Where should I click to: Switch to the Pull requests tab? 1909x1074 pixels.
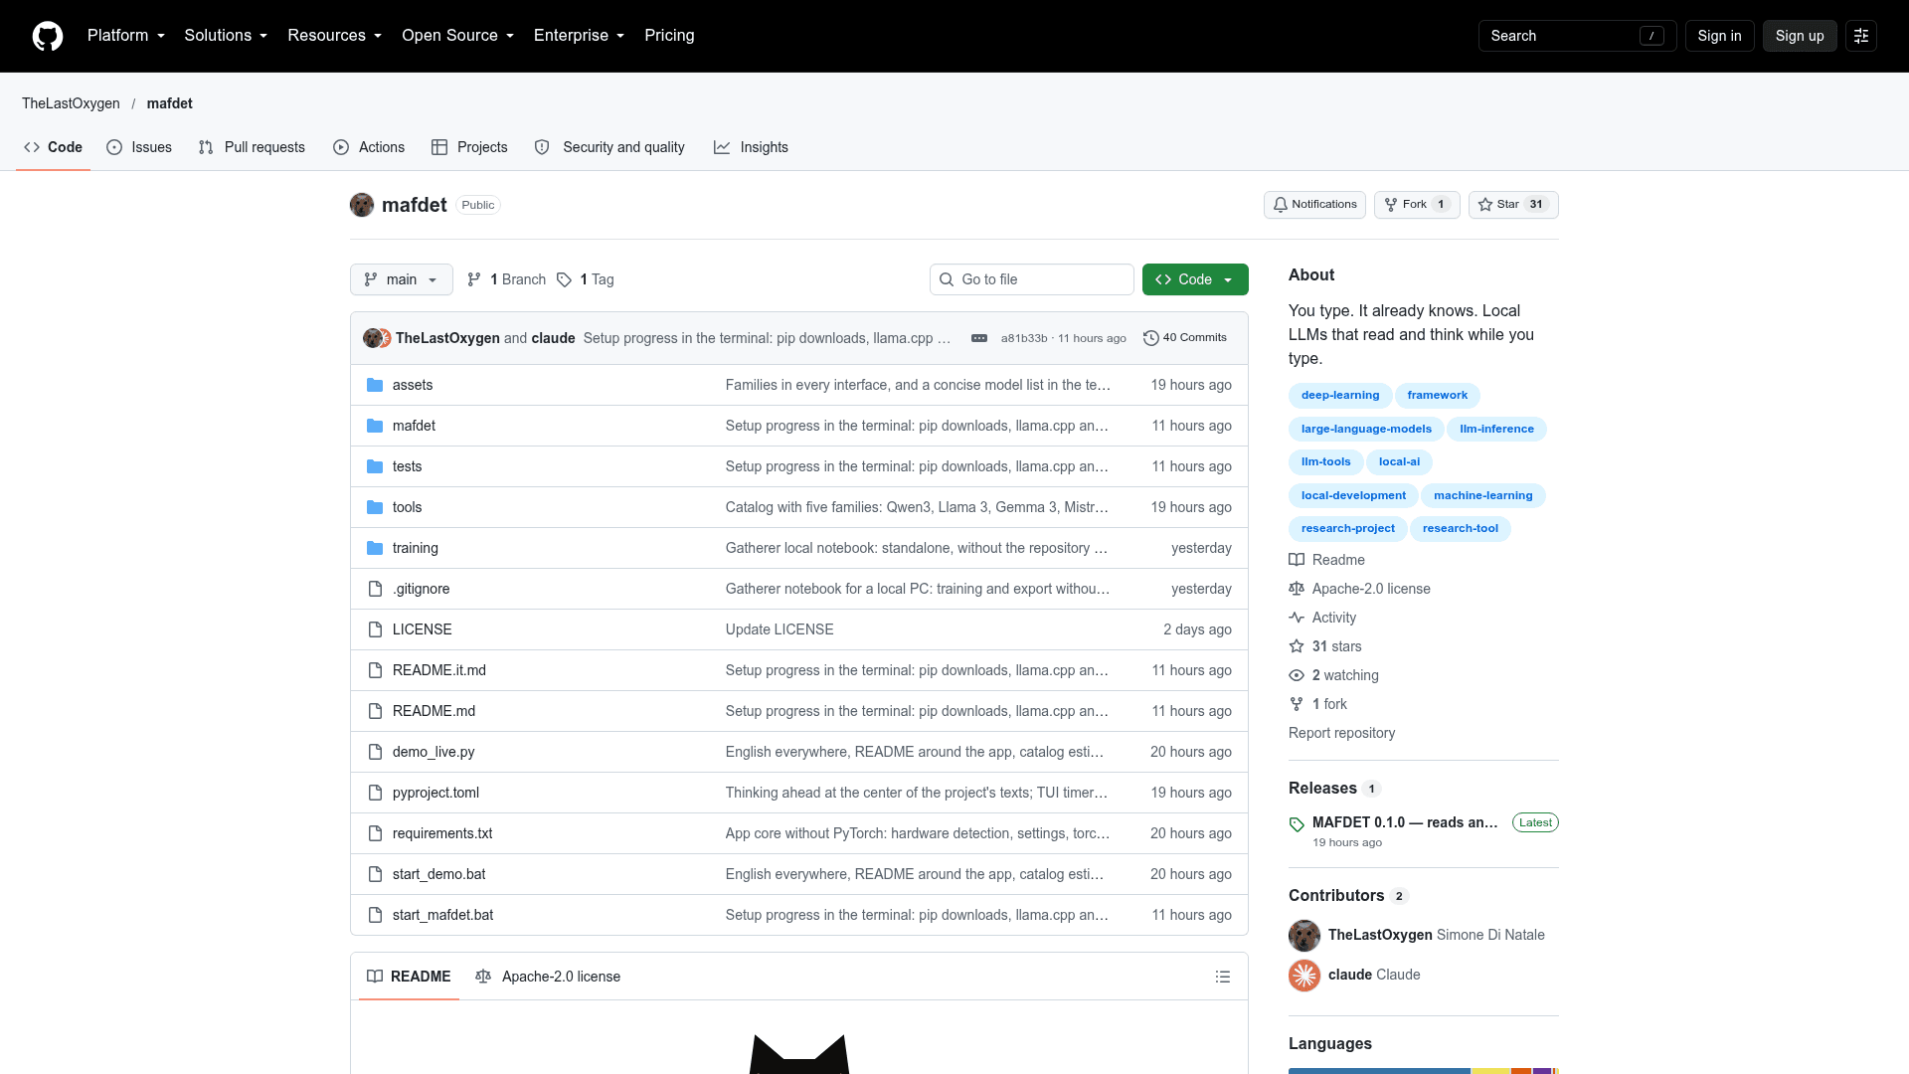(x=252, y=147)
